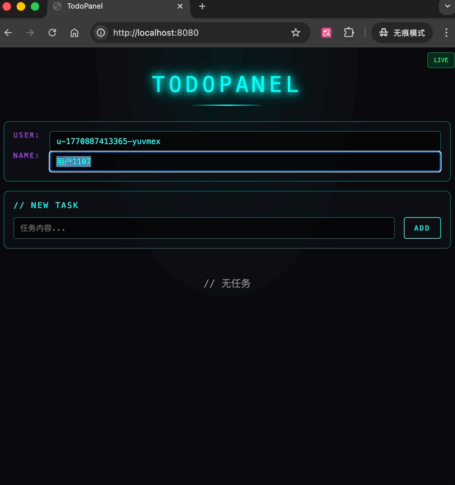Click the browser forward arrow
The image size is (455, 485).
click(x=30, y=33)
